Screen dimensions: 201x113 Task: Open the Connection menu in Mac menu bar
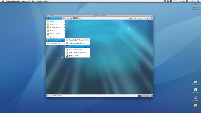(x=26, y=1)
